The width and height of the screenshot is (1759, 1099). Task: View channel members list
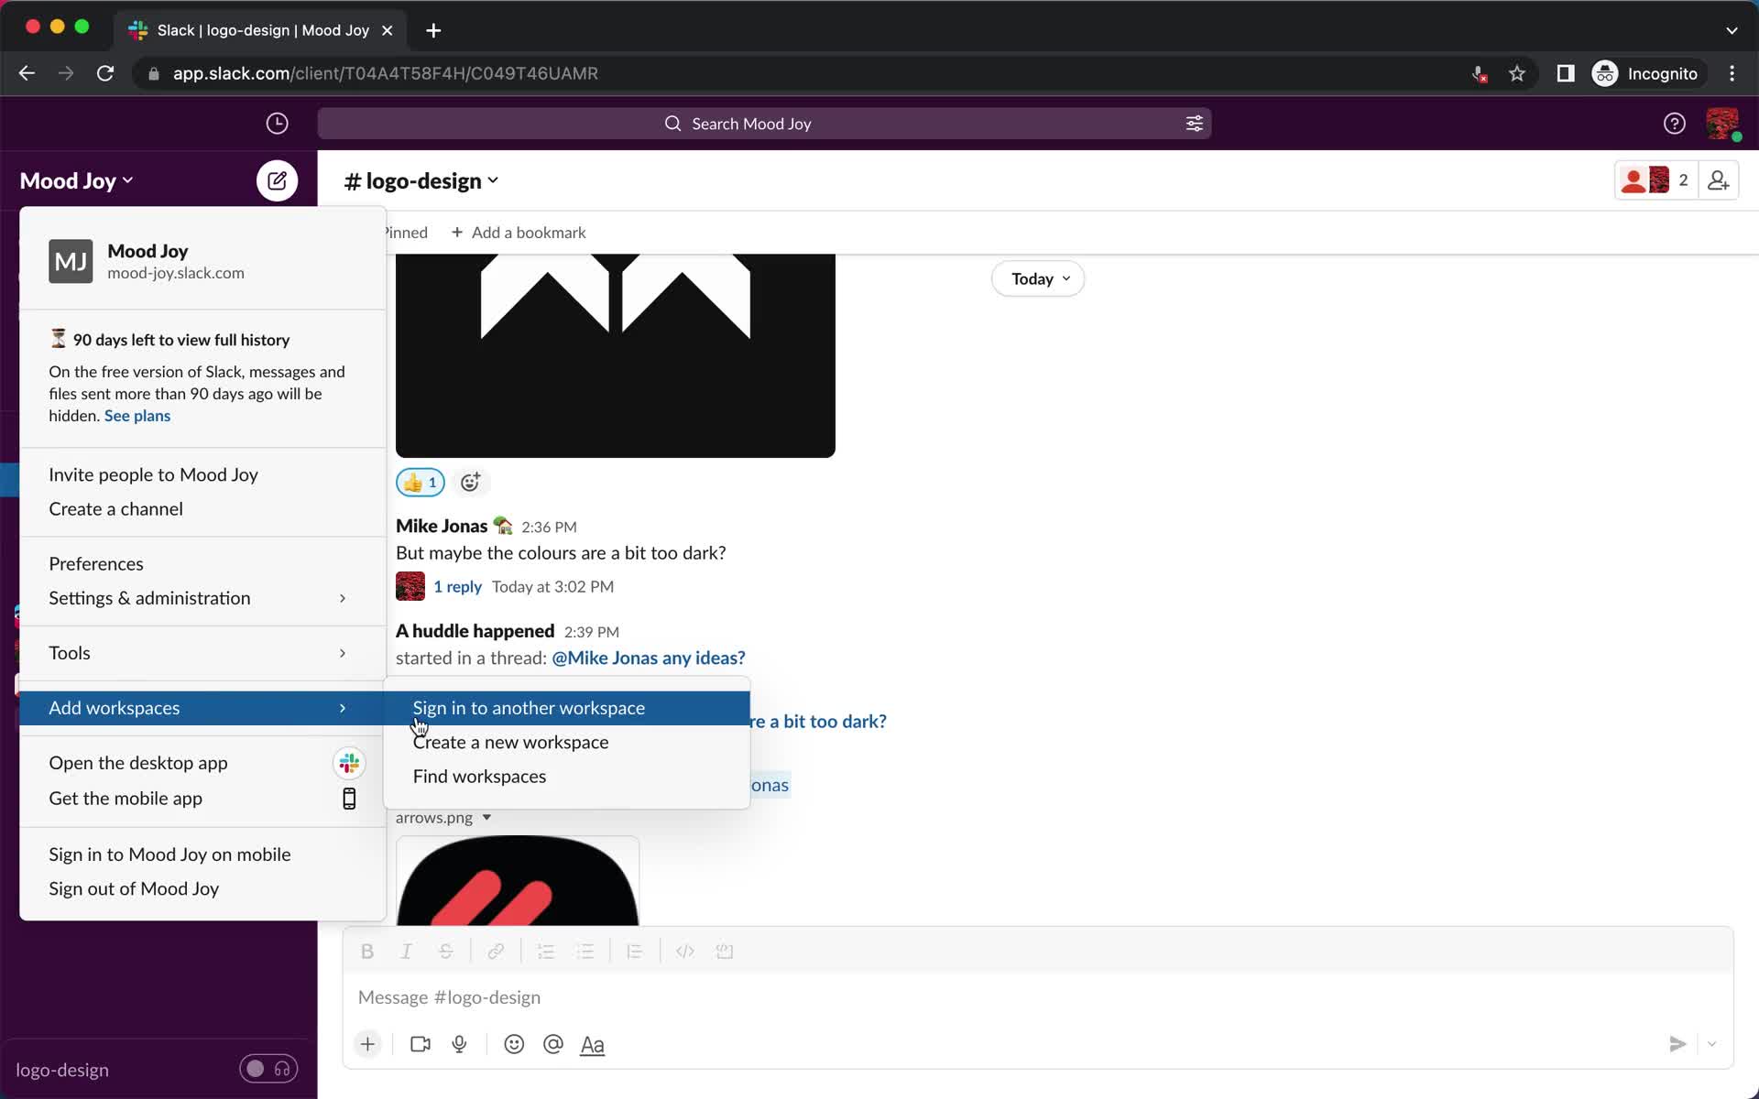tap(1656, 180)
